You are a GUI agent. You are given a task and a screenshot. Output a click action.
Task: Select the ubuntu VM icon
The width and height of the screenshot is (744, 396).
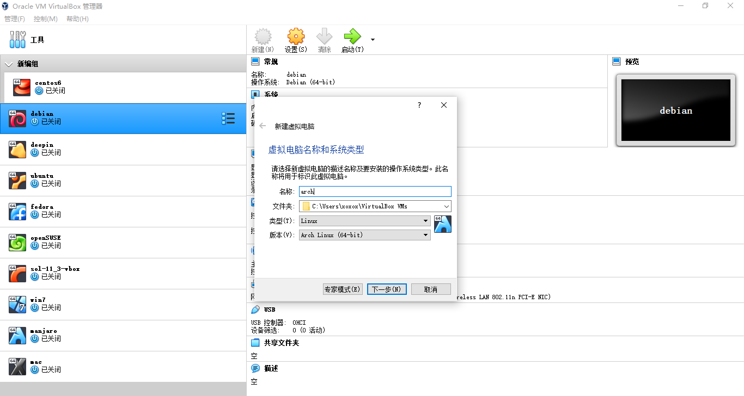pyautogui.click(x=17, y=181)
